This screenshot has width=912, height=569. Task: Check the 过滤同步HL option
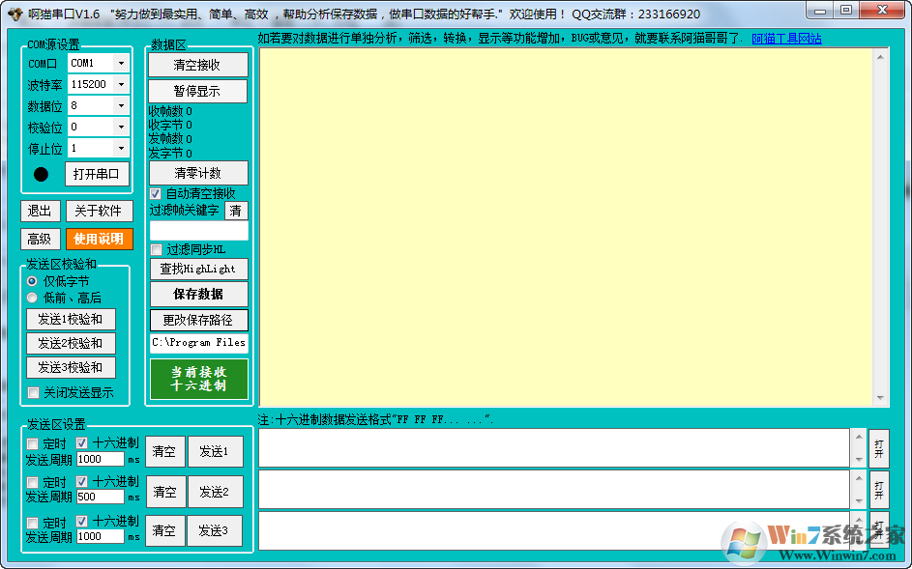click(x=156, y=249)
